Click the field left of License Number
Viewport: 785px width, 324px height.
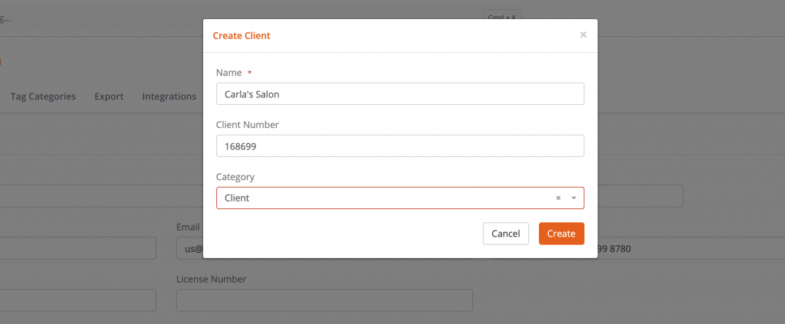[77, 300]
